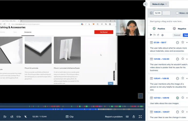Open note settings gear icon

[x=162, y=35]
